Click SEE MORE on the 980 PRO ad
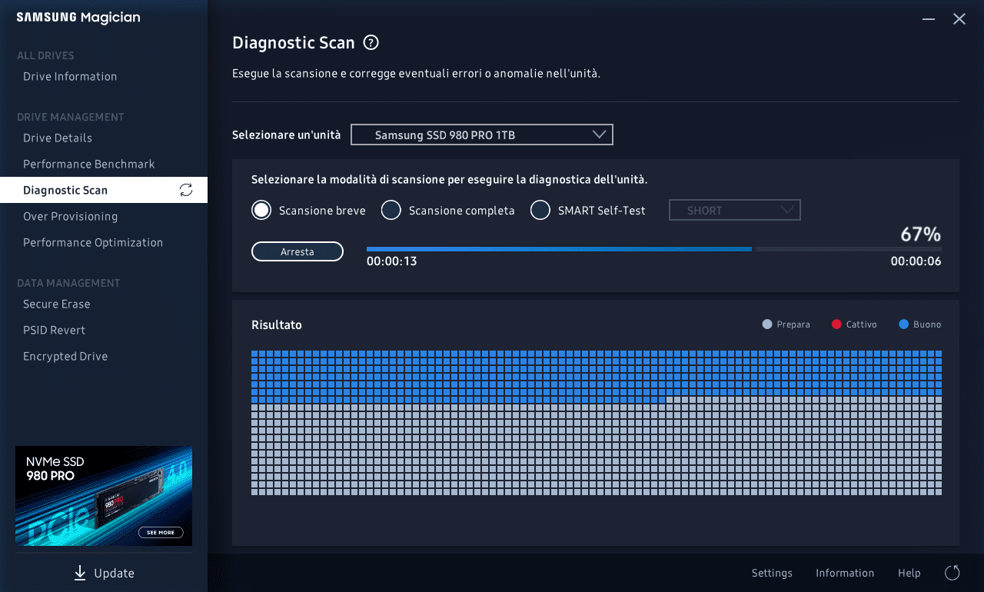Screen dimensions: 984x592 [161, 532]
